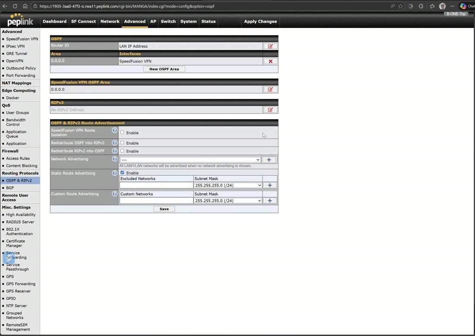The width and height of the screenshot is (475, 336).
Task: Open SpeedFusion VPN in sidebar
Action: pos(22,39)
